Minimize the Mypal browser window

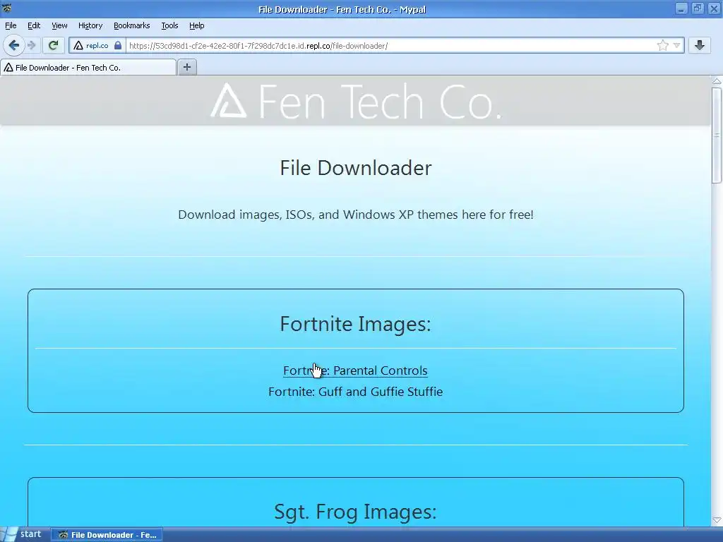[681, 8]
